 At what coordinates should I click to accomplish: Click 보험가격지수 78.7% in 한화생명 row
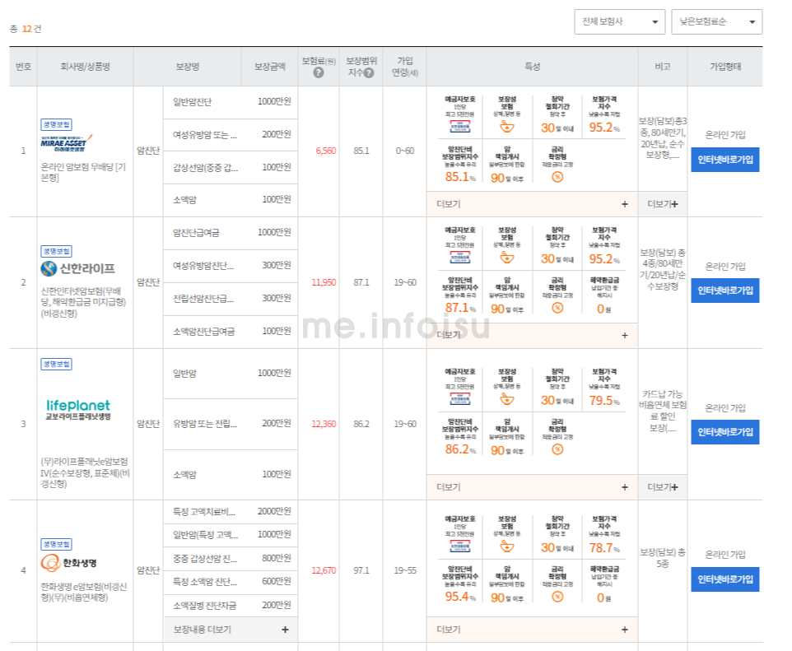point(604,548)
